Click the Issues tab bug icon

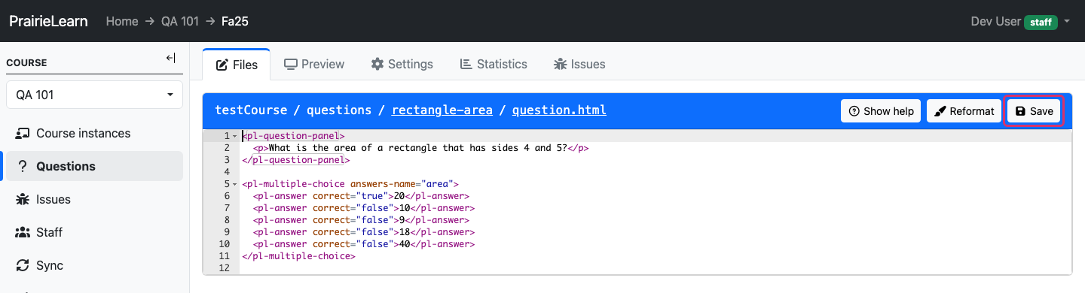click(560, 64)
